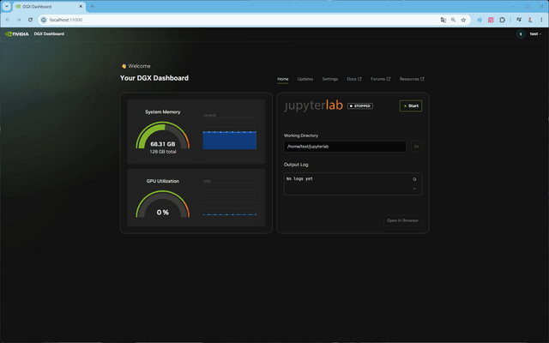Click the System Memory usage gauge
The image size is (549, 343).
point(163,135)
